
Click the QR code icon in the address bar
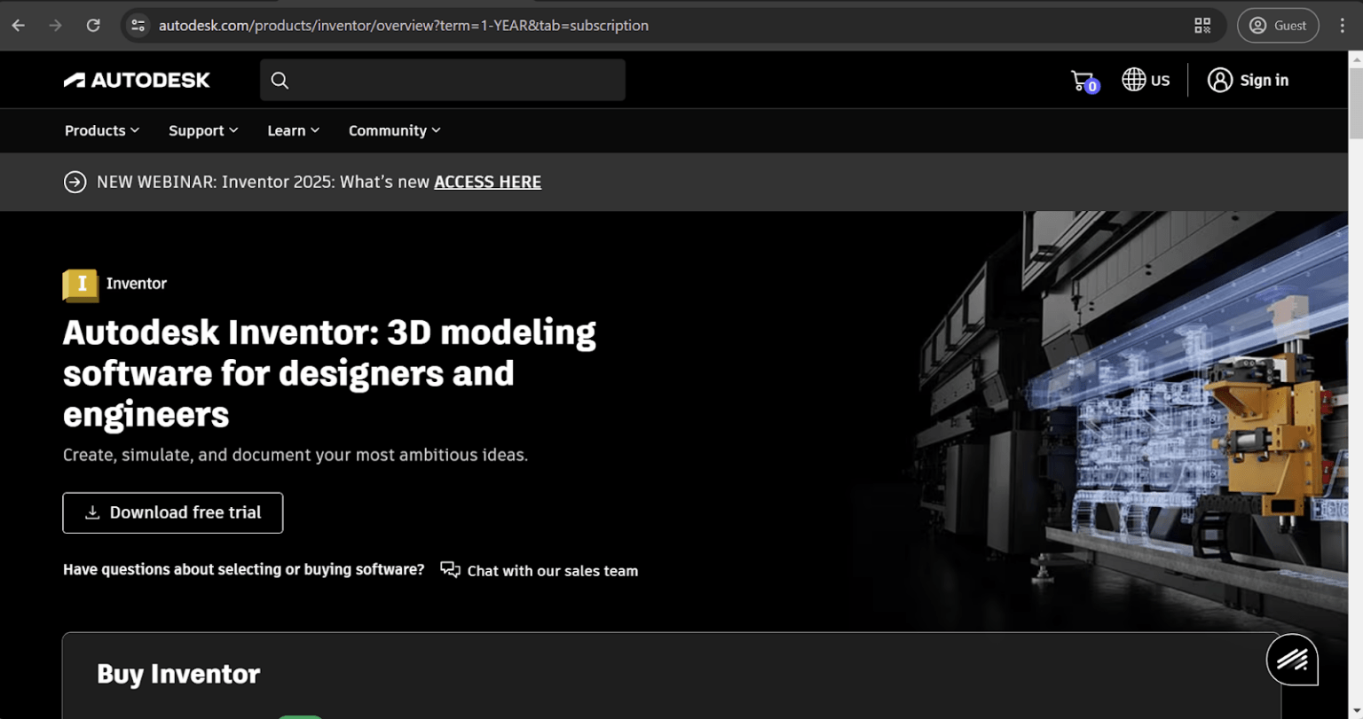tap(1202, 25)
